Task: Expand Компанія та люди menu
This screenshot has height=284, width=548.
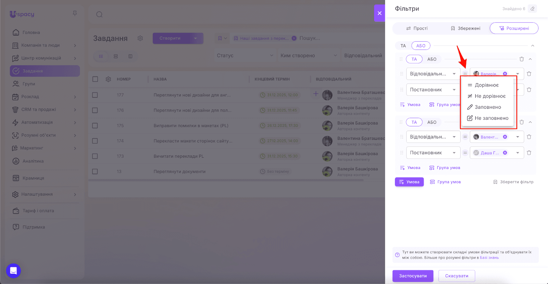Action: [45, 45]
